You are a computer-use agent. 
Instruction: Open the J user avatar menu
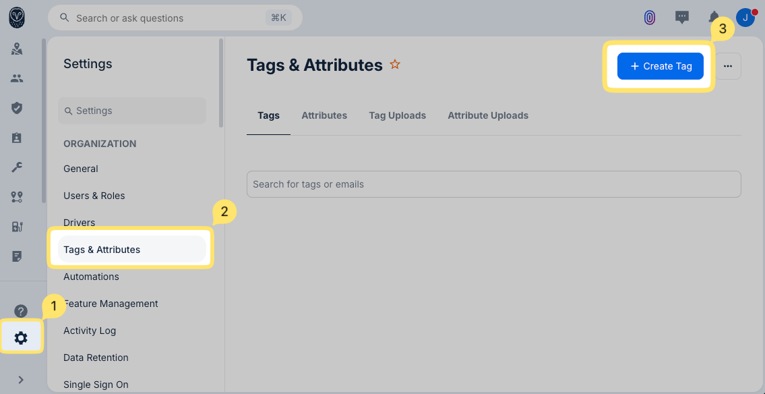click(745, 18)
